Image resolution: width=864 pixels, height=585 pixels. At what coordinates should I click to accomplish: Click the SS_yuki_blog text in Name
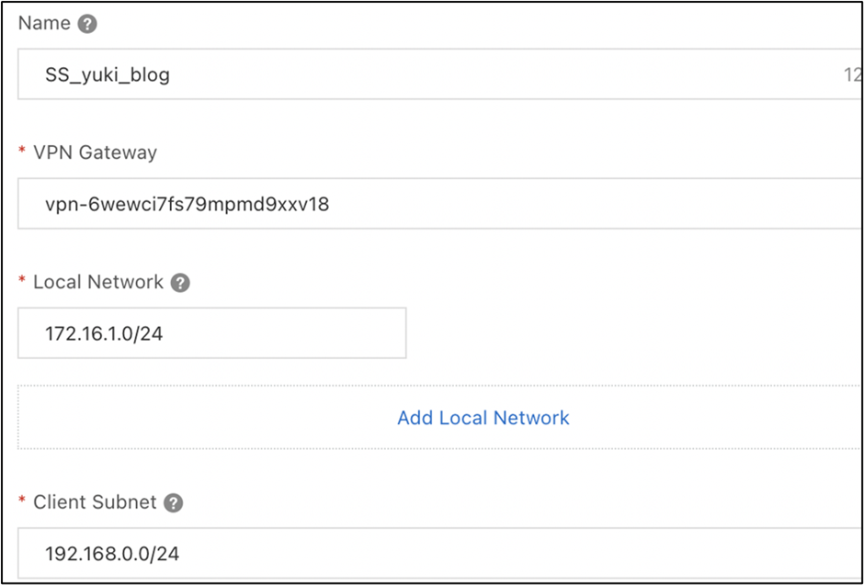tap(108, 74)
